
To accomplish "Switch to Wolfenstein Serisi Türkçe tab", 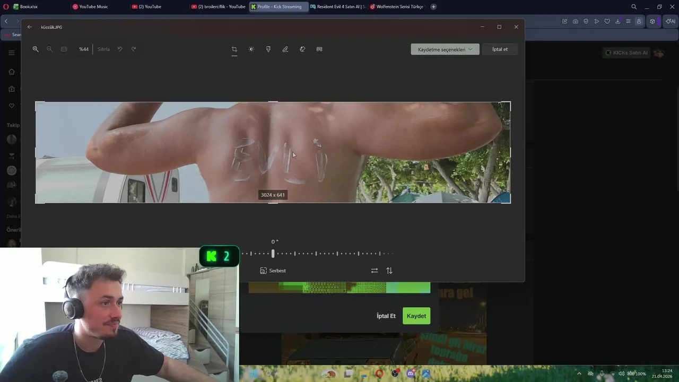I will click(398, 7).
